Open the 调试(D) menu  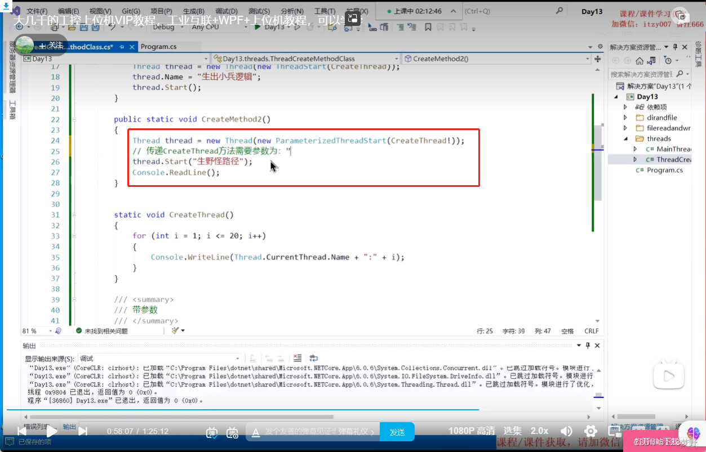click(x=226, y=11)
